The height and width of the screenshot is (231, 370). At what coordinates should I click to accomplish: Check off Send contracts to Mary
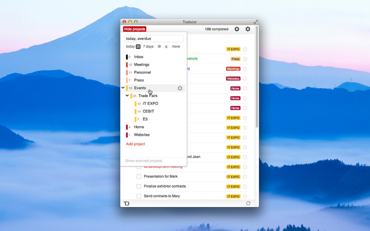coord(139,196)
